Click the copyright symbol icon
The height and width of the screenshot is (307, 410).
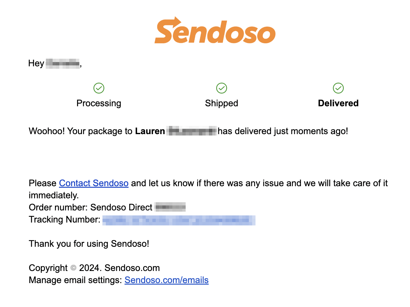pos(73,268)
